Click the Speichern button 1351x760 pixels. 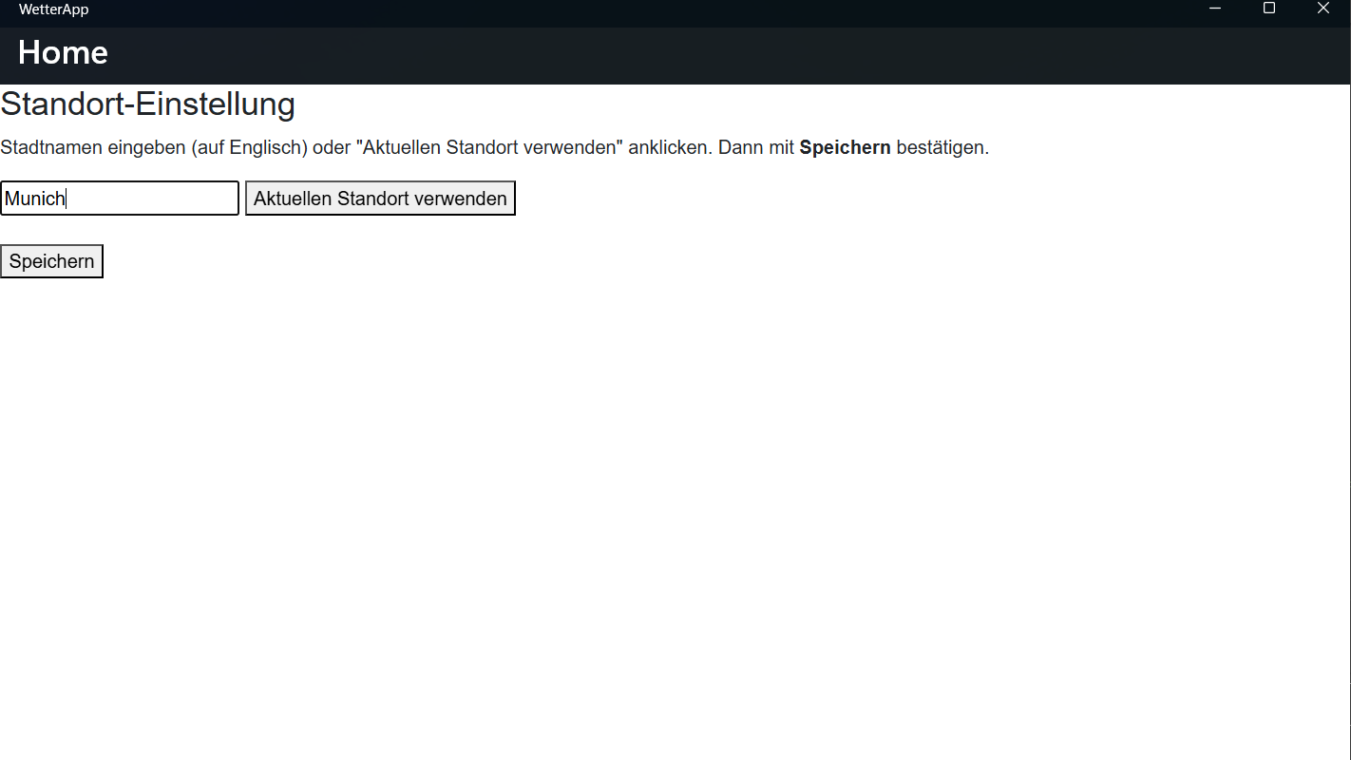51,261
